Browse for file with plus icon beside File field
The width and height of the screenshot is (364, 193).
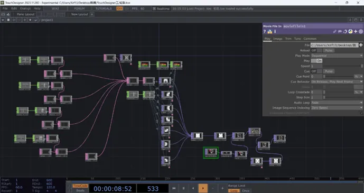[361, 45]
